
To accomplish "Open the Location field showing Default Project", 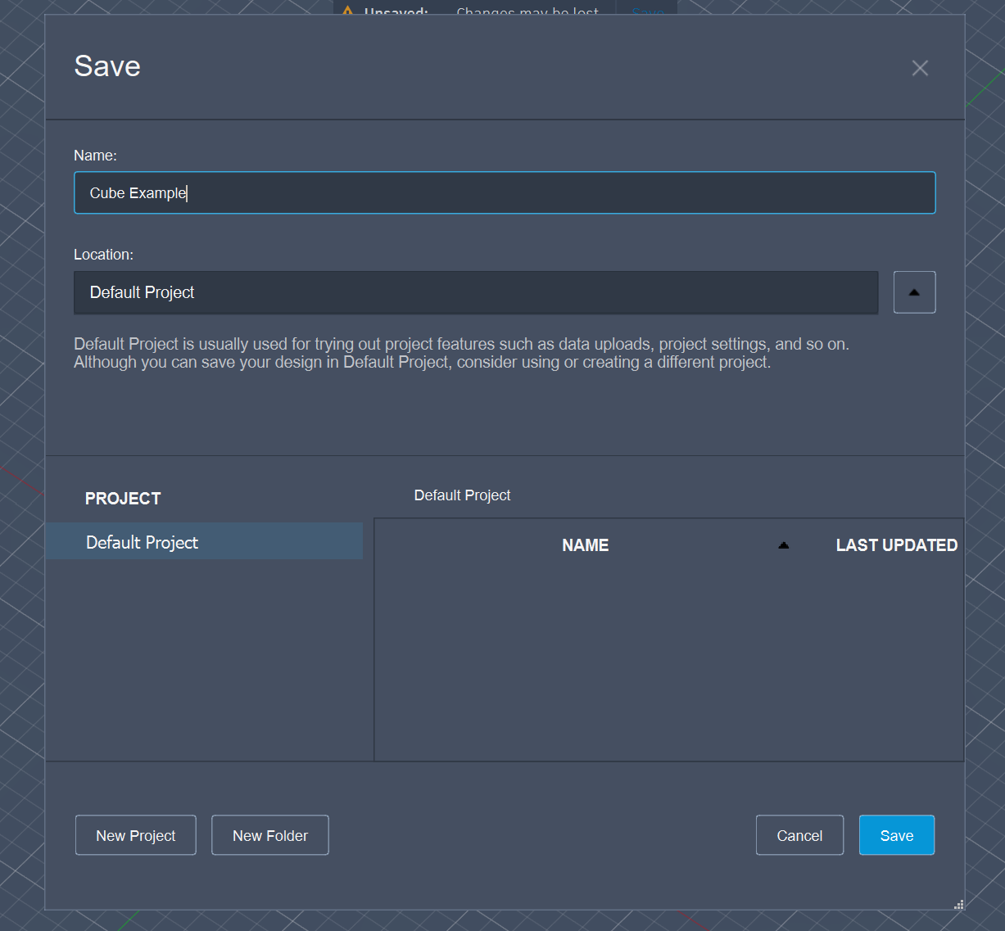I will [475, 293].
